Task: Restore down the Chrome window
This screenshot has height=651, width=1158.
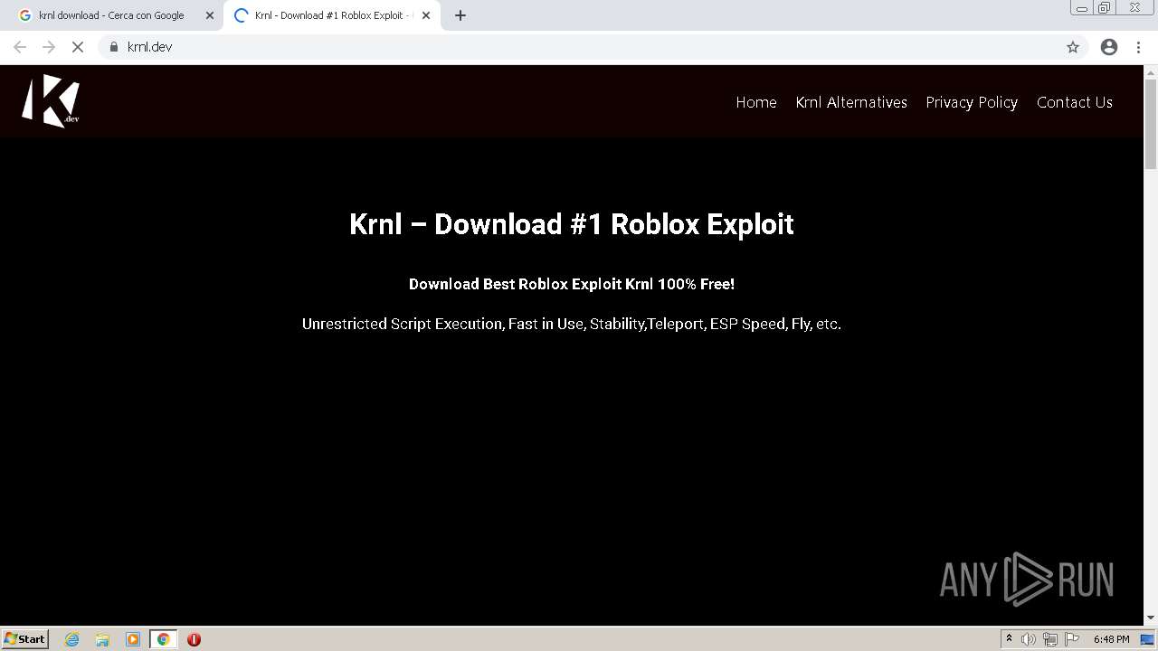Action: 1105,8
